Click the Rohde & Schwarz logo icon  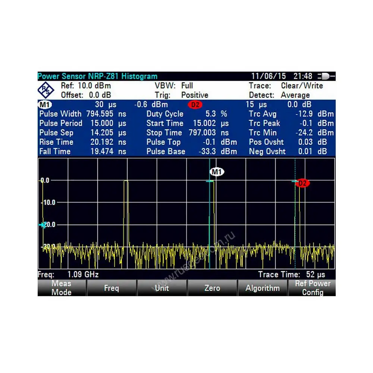47,90
